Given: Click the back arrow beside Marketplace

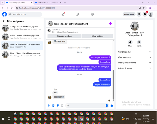Looking at the screenshot, I should (4, 21).
